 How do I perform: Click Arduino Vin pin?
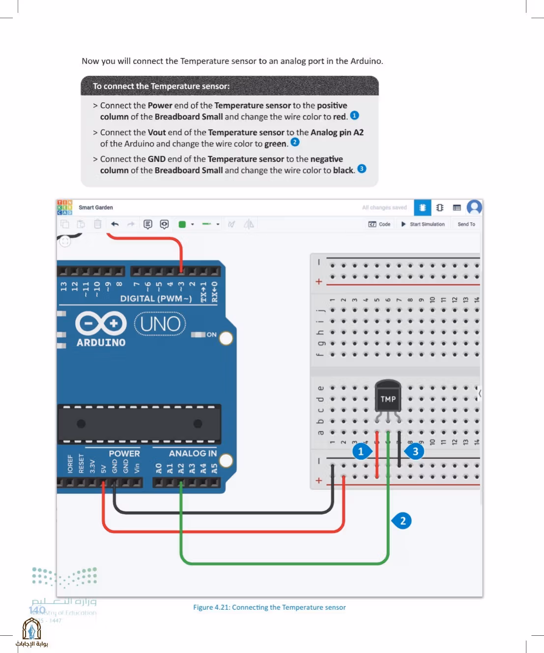137,483
